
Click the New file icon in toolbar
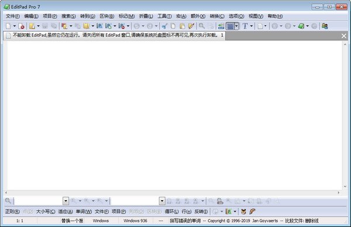pyautogui.click(x=8, y=26)
